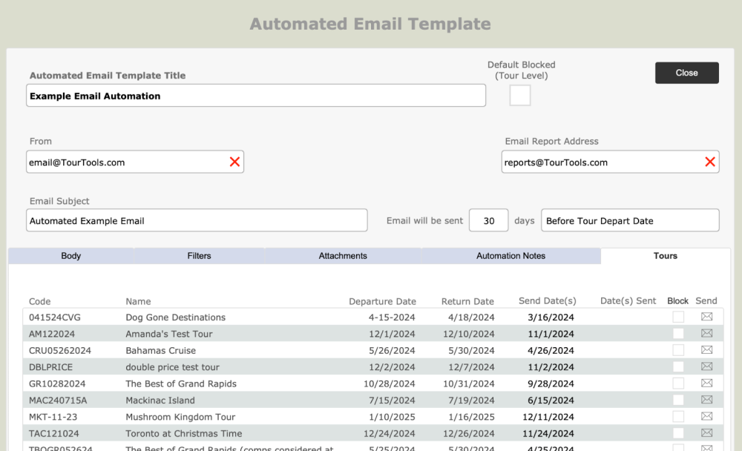742x451 pixels.
Task: Open the Attachments tab
Action: click(x=343, y=256)
